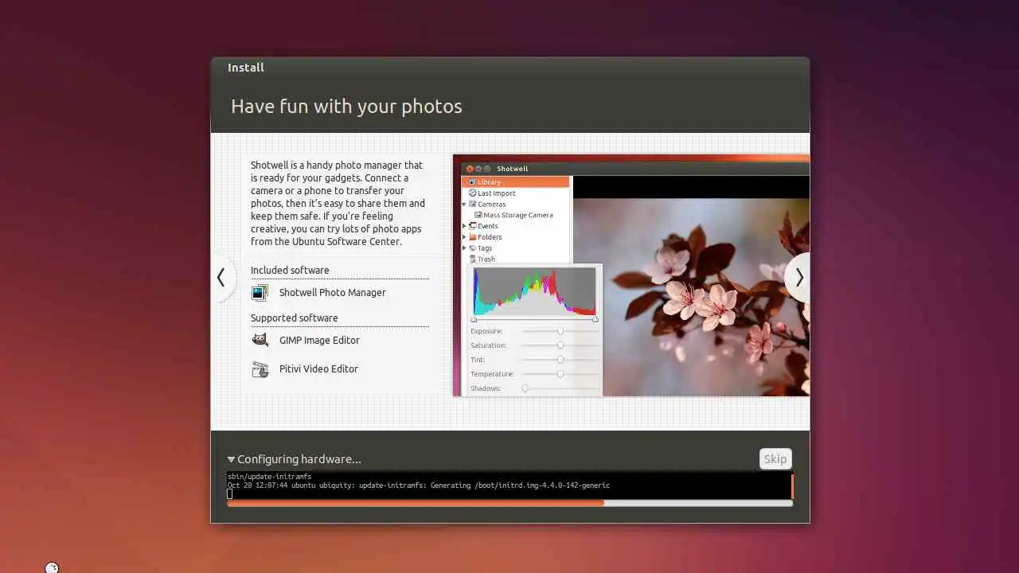Click the Trash icon in Shotwell sidebar
The width and height of the screenshot is (1019, 573).
[472, 259]
